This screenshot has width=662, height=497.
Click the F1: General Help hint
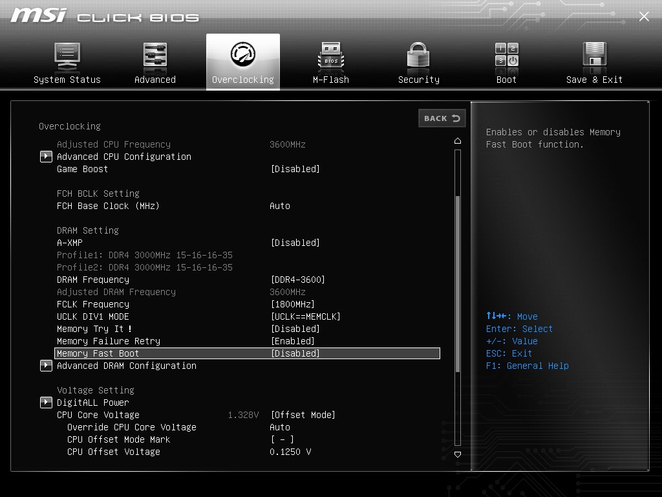click(x=528, y=366)
